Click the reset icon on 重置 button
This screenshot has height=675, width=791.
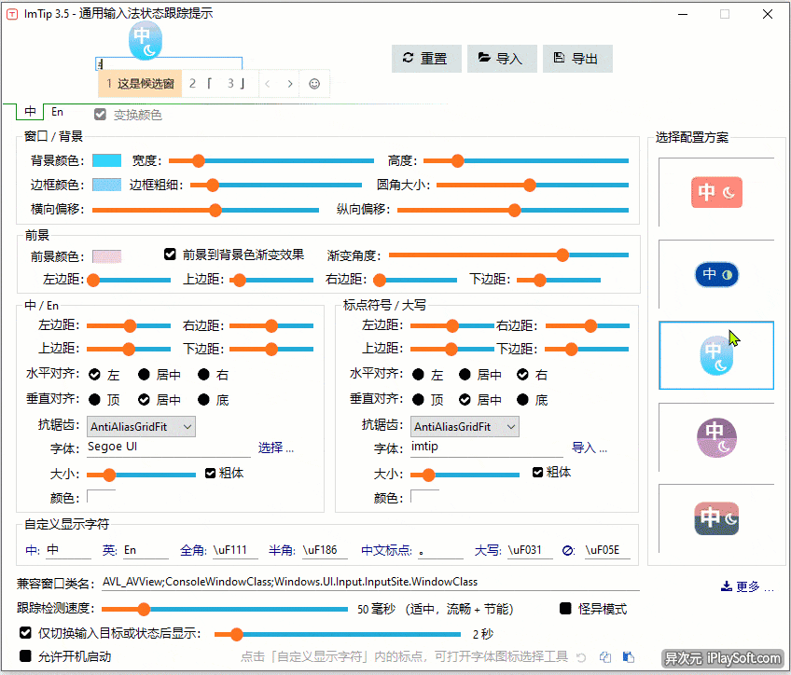[x=408, y=58]
